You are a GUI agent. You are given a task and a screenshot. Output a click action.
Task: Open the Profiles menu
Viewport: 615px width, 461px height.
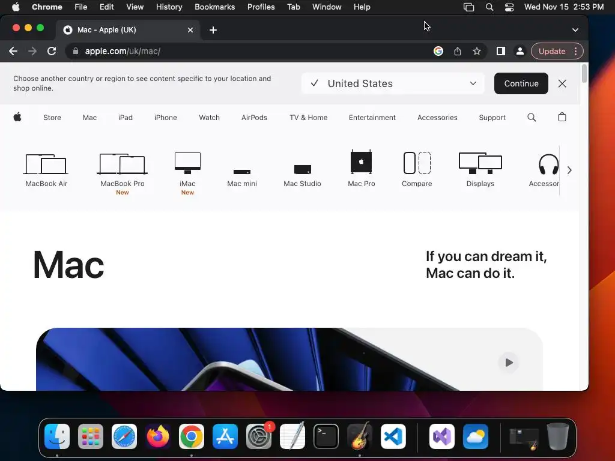[261, 7]
